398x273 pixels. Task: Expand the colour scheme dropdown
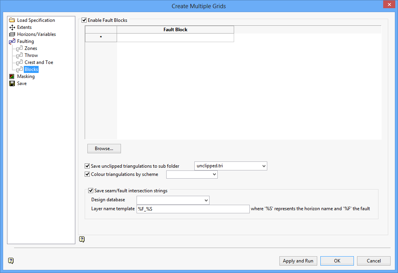point(214,174)
